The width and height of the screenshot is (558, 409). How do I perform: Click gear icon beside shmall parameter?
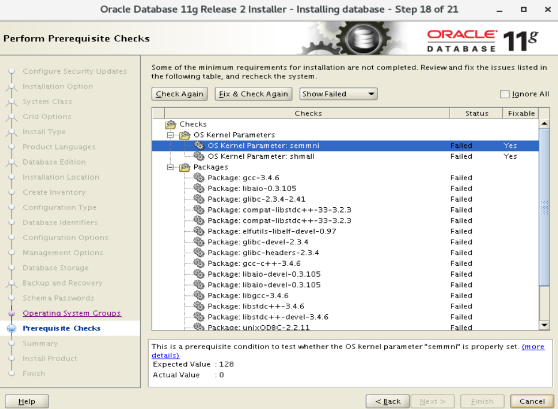pos(199,156)
